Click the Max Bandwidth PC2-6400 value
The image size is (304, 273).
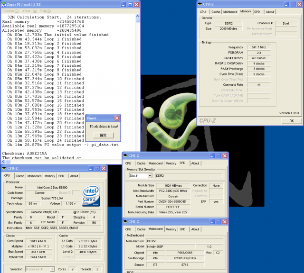pos(173,191)
